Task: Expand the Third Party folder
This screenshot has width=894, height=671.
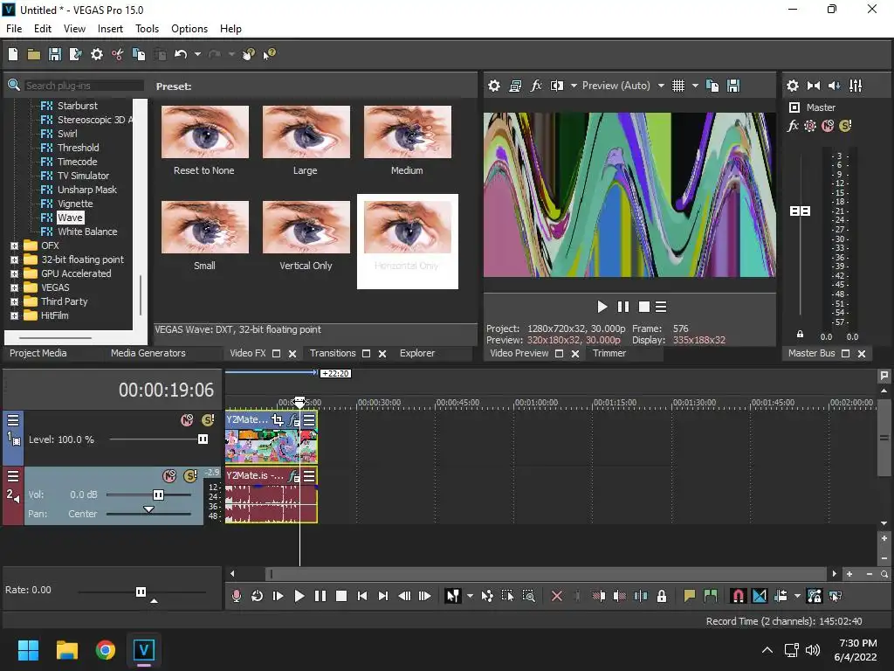Action: (x=14, y=301)
